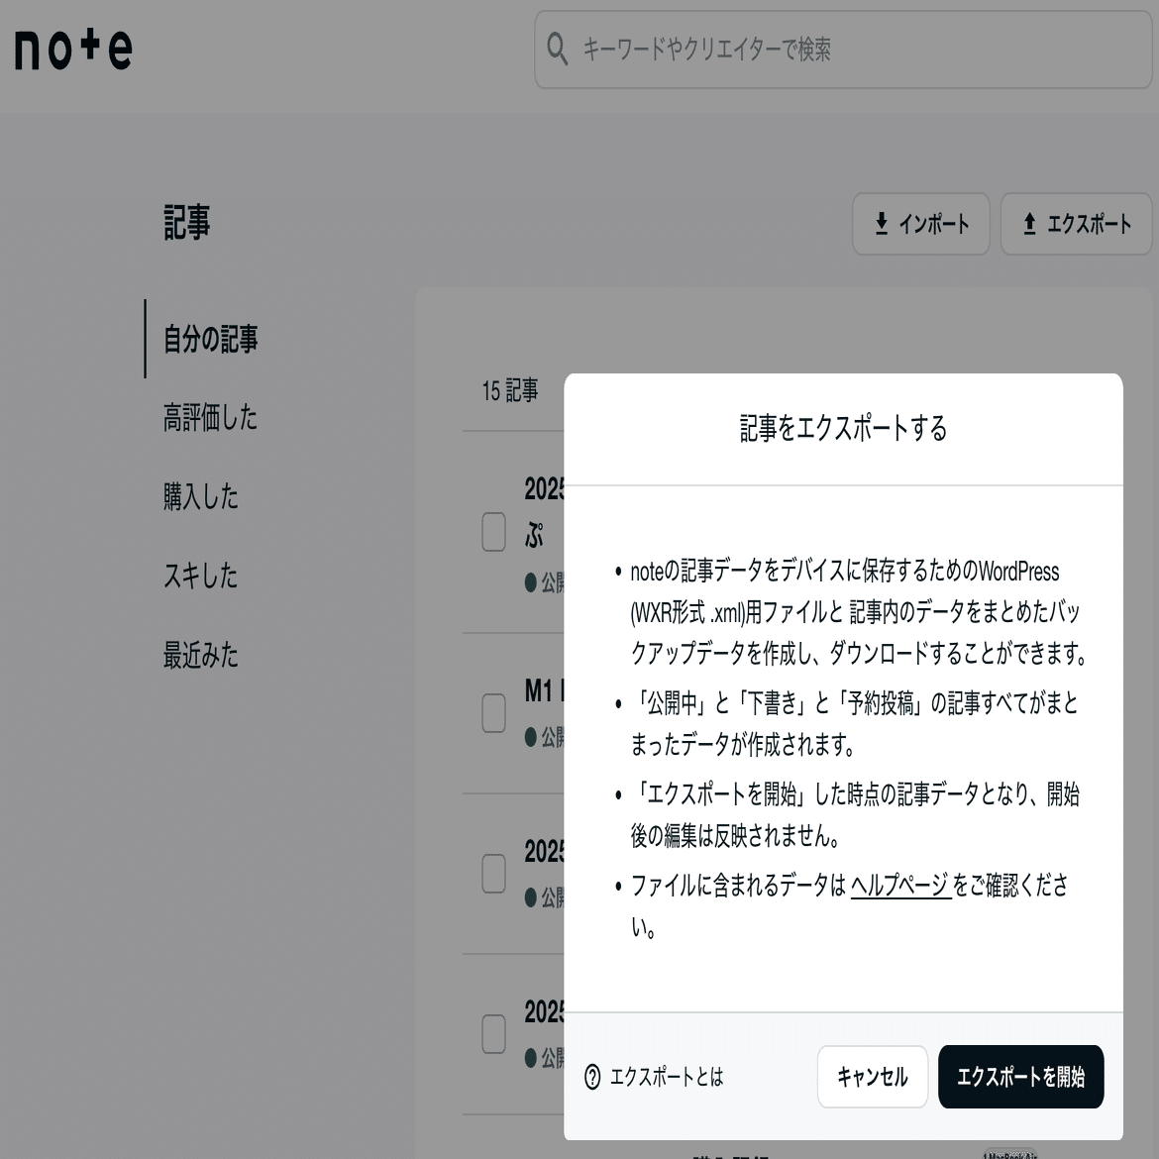The image size is (1159, 1159).
Task: Start export with エクスポートを開始 button
Action: click(1020, 1077)
